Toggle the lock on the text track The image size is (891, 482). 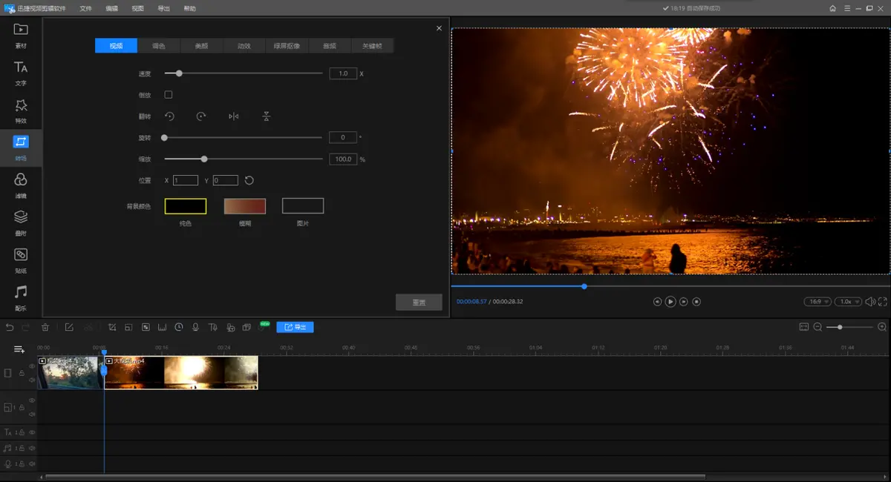point(22,432)
